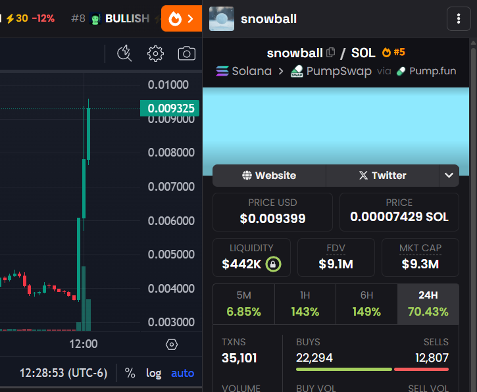Toggle percent scale on chart
This screenshot has height=392, width=477.
pyautogui.click(x=130, y=373)
